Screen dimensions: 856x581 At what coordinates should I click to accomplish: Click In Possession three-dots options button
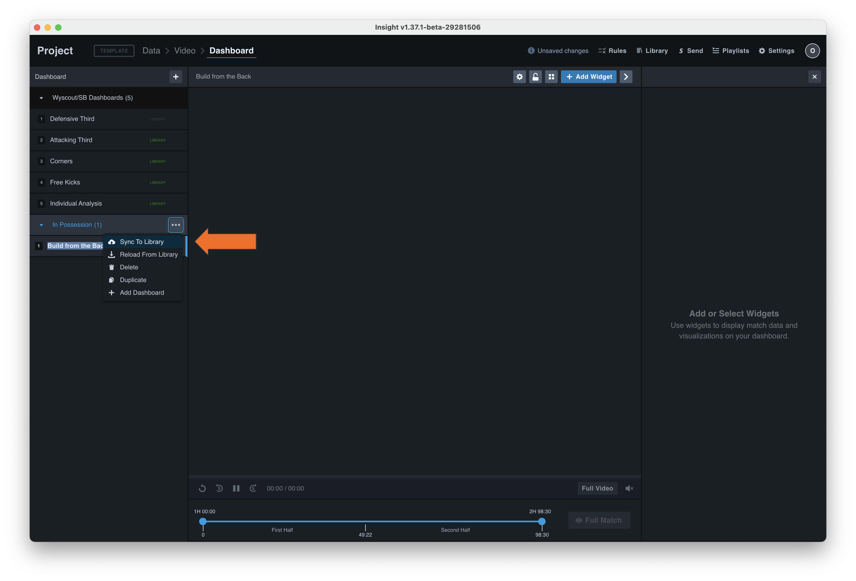click(176, 225)
